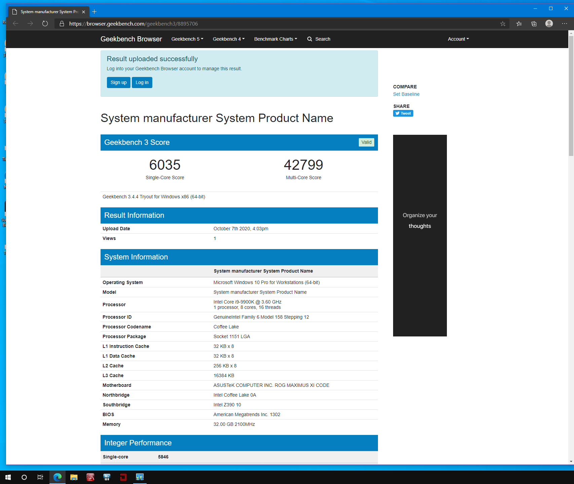
Task: Go back with the browser back arrow
Action: (15, 24)
